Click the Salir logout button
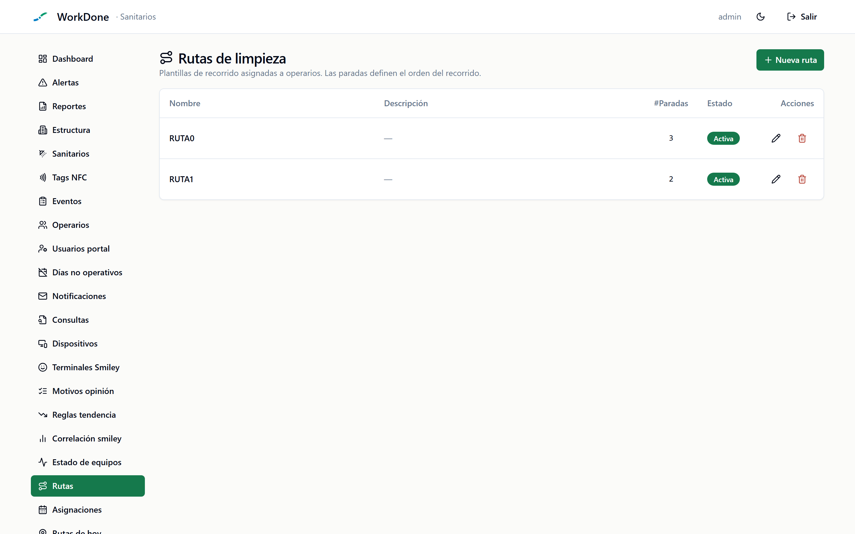This screenshot has width=855, height=534. 802,17
